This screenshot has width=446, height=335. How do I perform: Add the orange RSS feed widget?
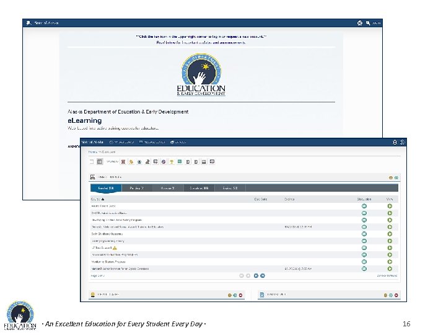pyautogui.click(x=131, y=161)
